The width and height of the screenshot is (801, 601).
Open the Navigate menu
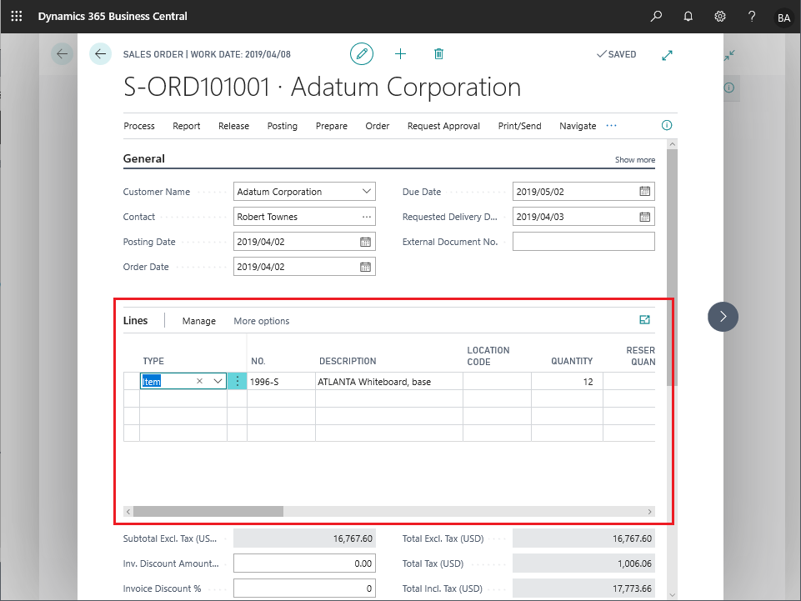(578, 126)
